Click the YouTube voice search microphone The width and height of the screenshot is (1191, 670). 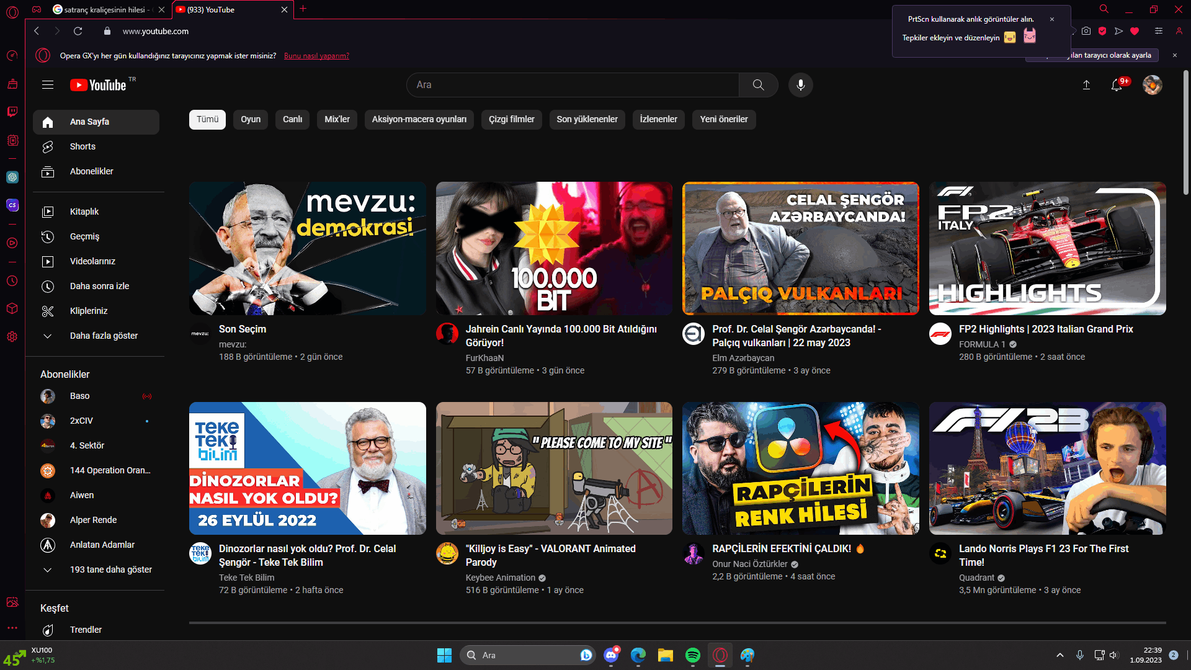[x=800, y=85]
